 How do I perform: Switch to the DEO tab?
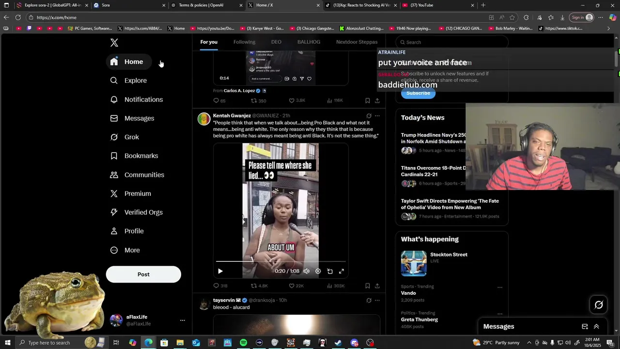coord(276,42)
